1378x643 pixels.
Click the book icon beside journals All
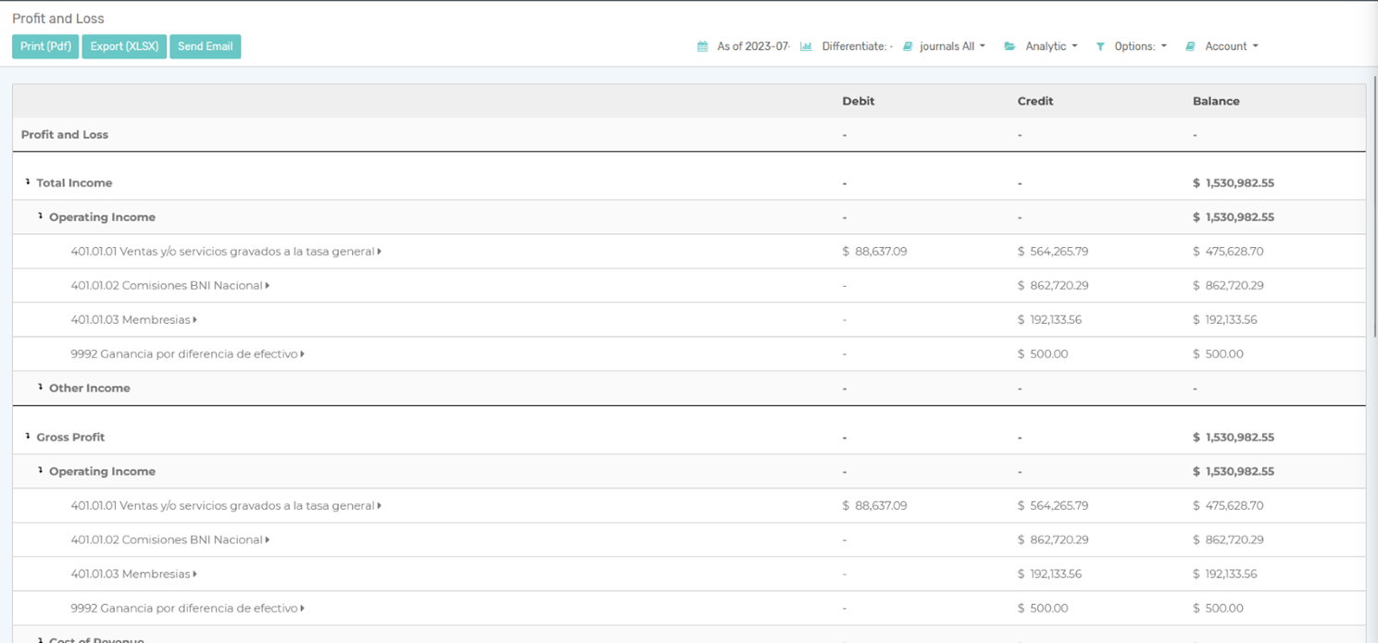tap(908, 46)
